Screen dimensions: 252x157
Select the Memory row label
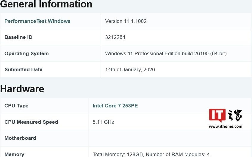pos(14,154)
